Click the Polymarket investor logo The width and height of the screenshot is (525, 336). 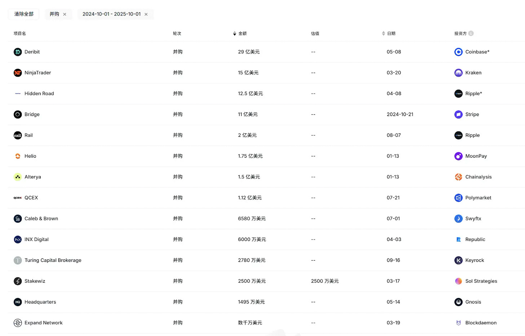click(x=458, y=198)
